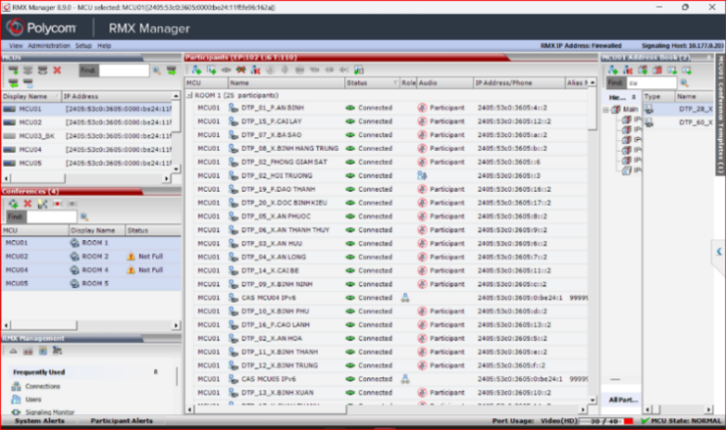
Task: Select ROOM 1 in Conferences list
Action: point(91,242)
